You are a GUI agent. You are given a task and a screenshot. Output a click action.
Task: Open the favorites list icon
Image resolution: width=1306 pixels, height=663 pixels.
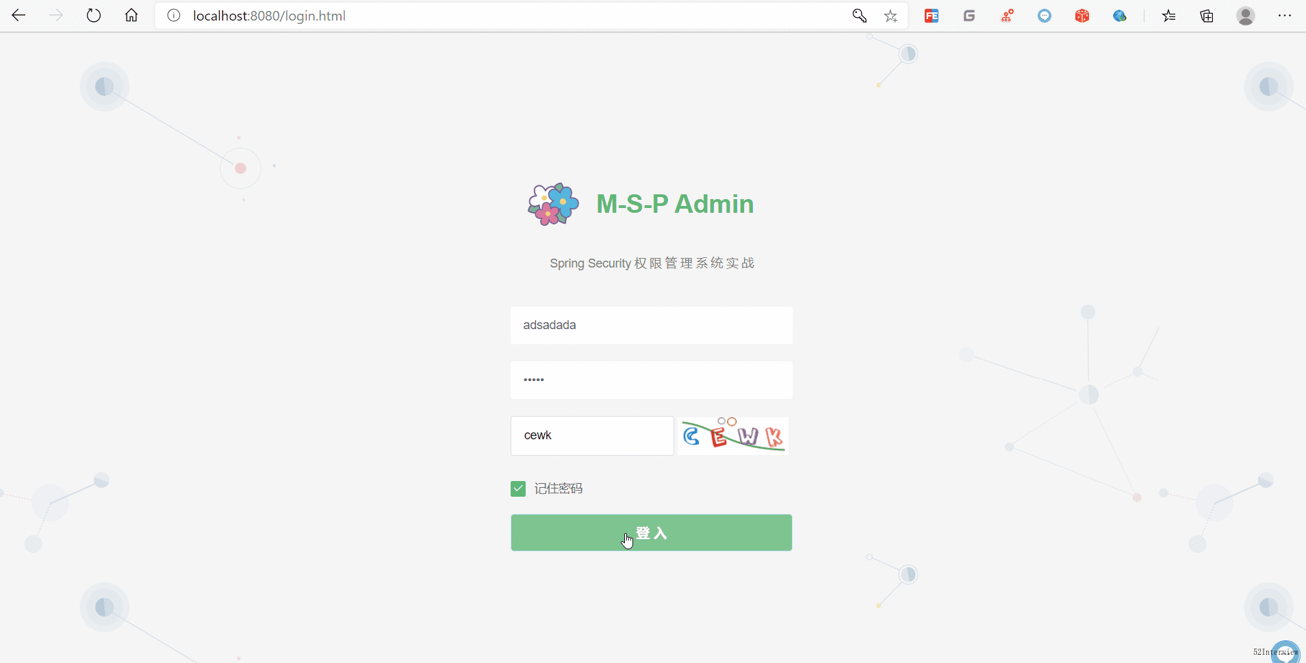coord(1168,16)
